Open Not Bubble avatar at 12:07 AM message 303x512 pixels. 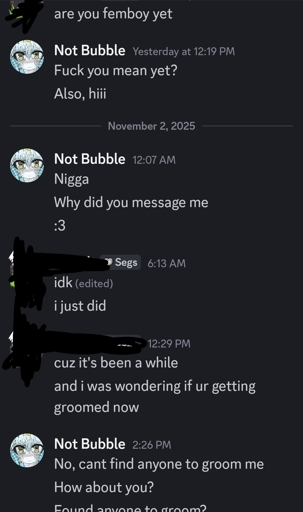(27, 165)
